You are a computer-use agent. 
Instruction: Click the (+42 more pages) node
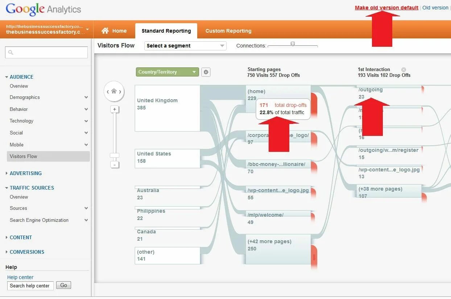pyautogui.click(x=278, y=249)
